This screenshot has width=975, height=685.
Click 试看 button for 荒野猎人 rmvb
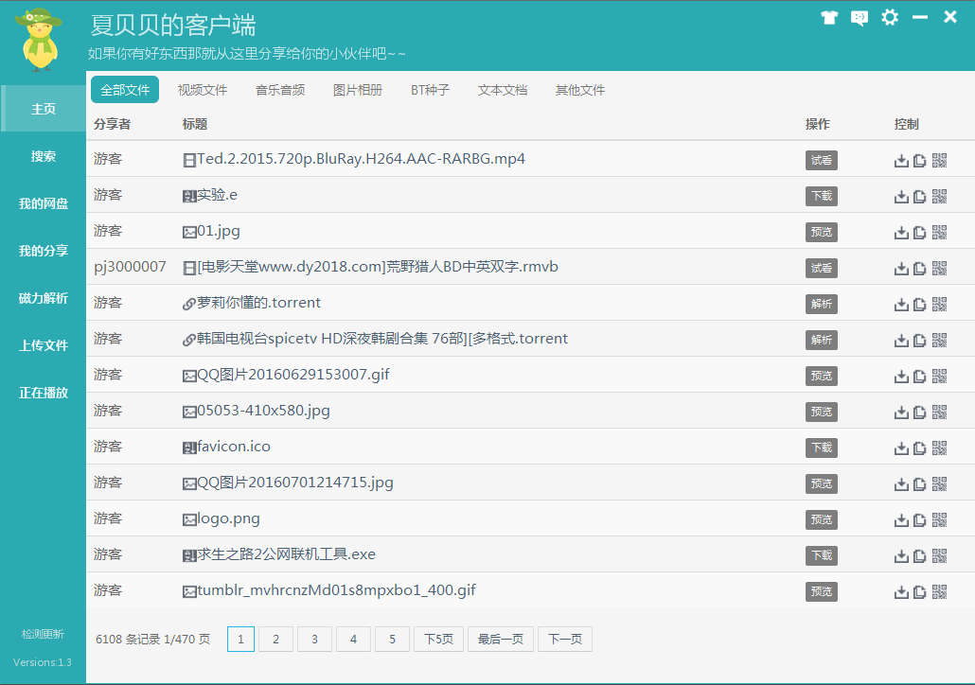(822, 269)
